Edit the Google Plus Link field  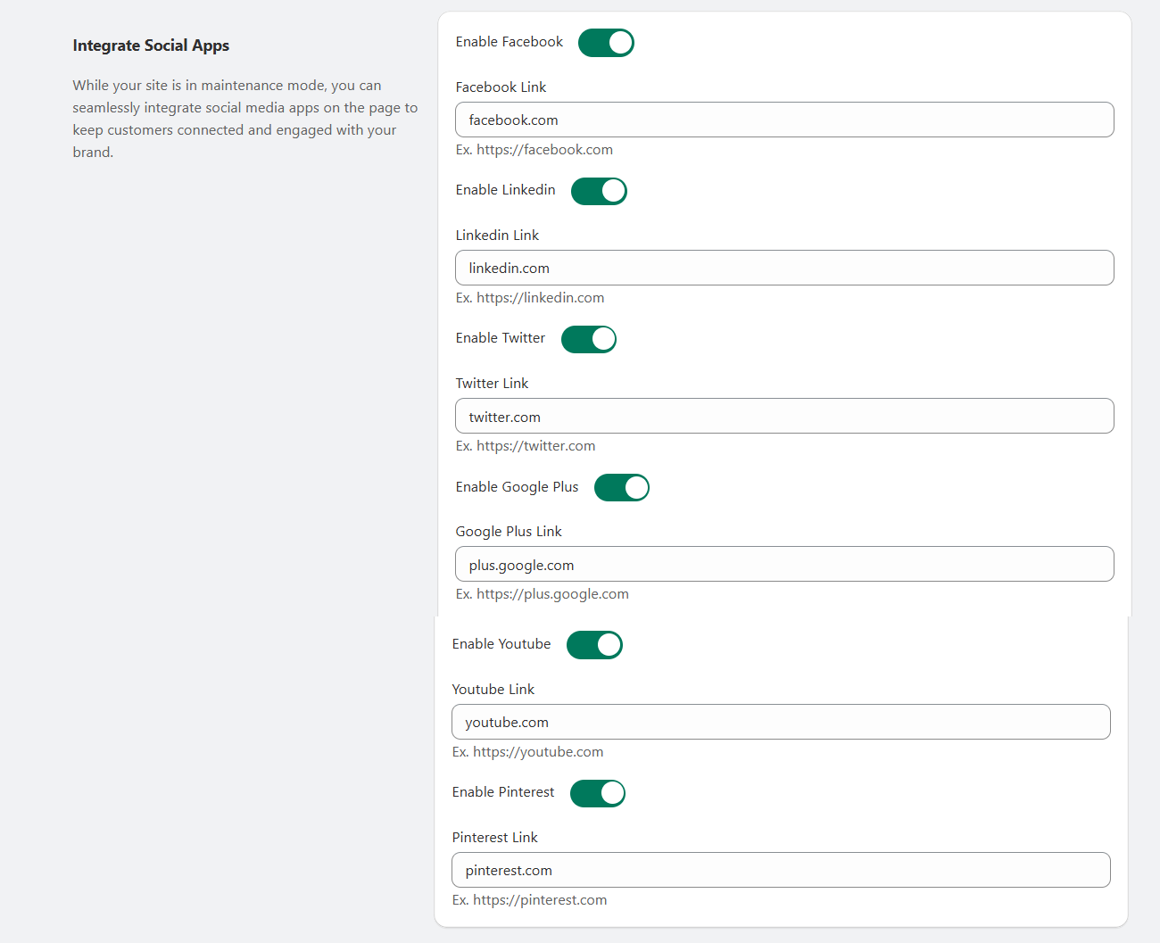click(784, 564)
